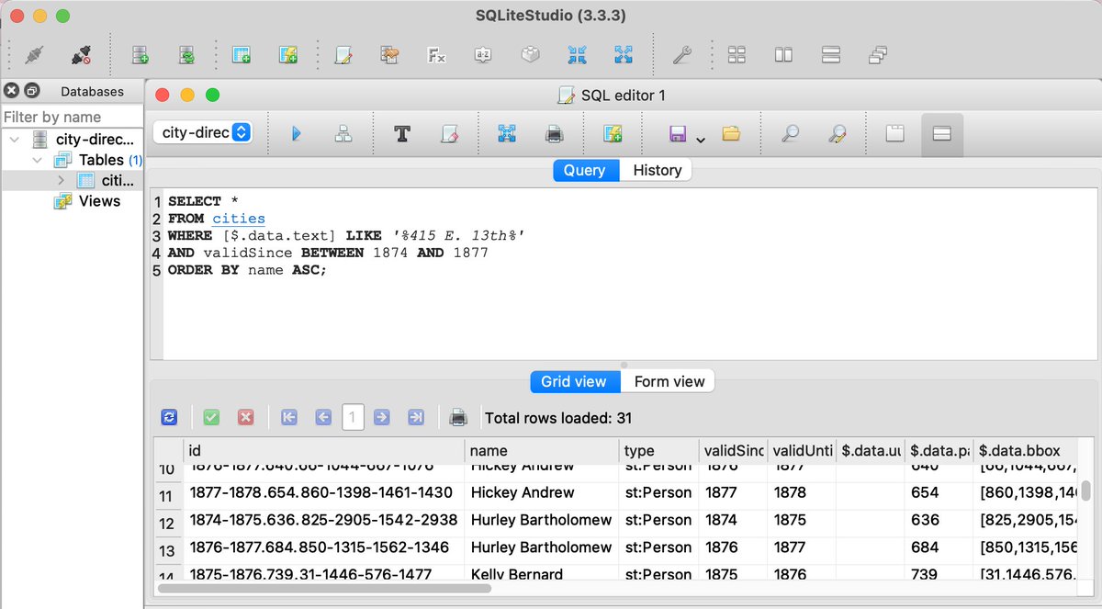
Task: Collapse the Tables tree node
Action: coord(37,160)
